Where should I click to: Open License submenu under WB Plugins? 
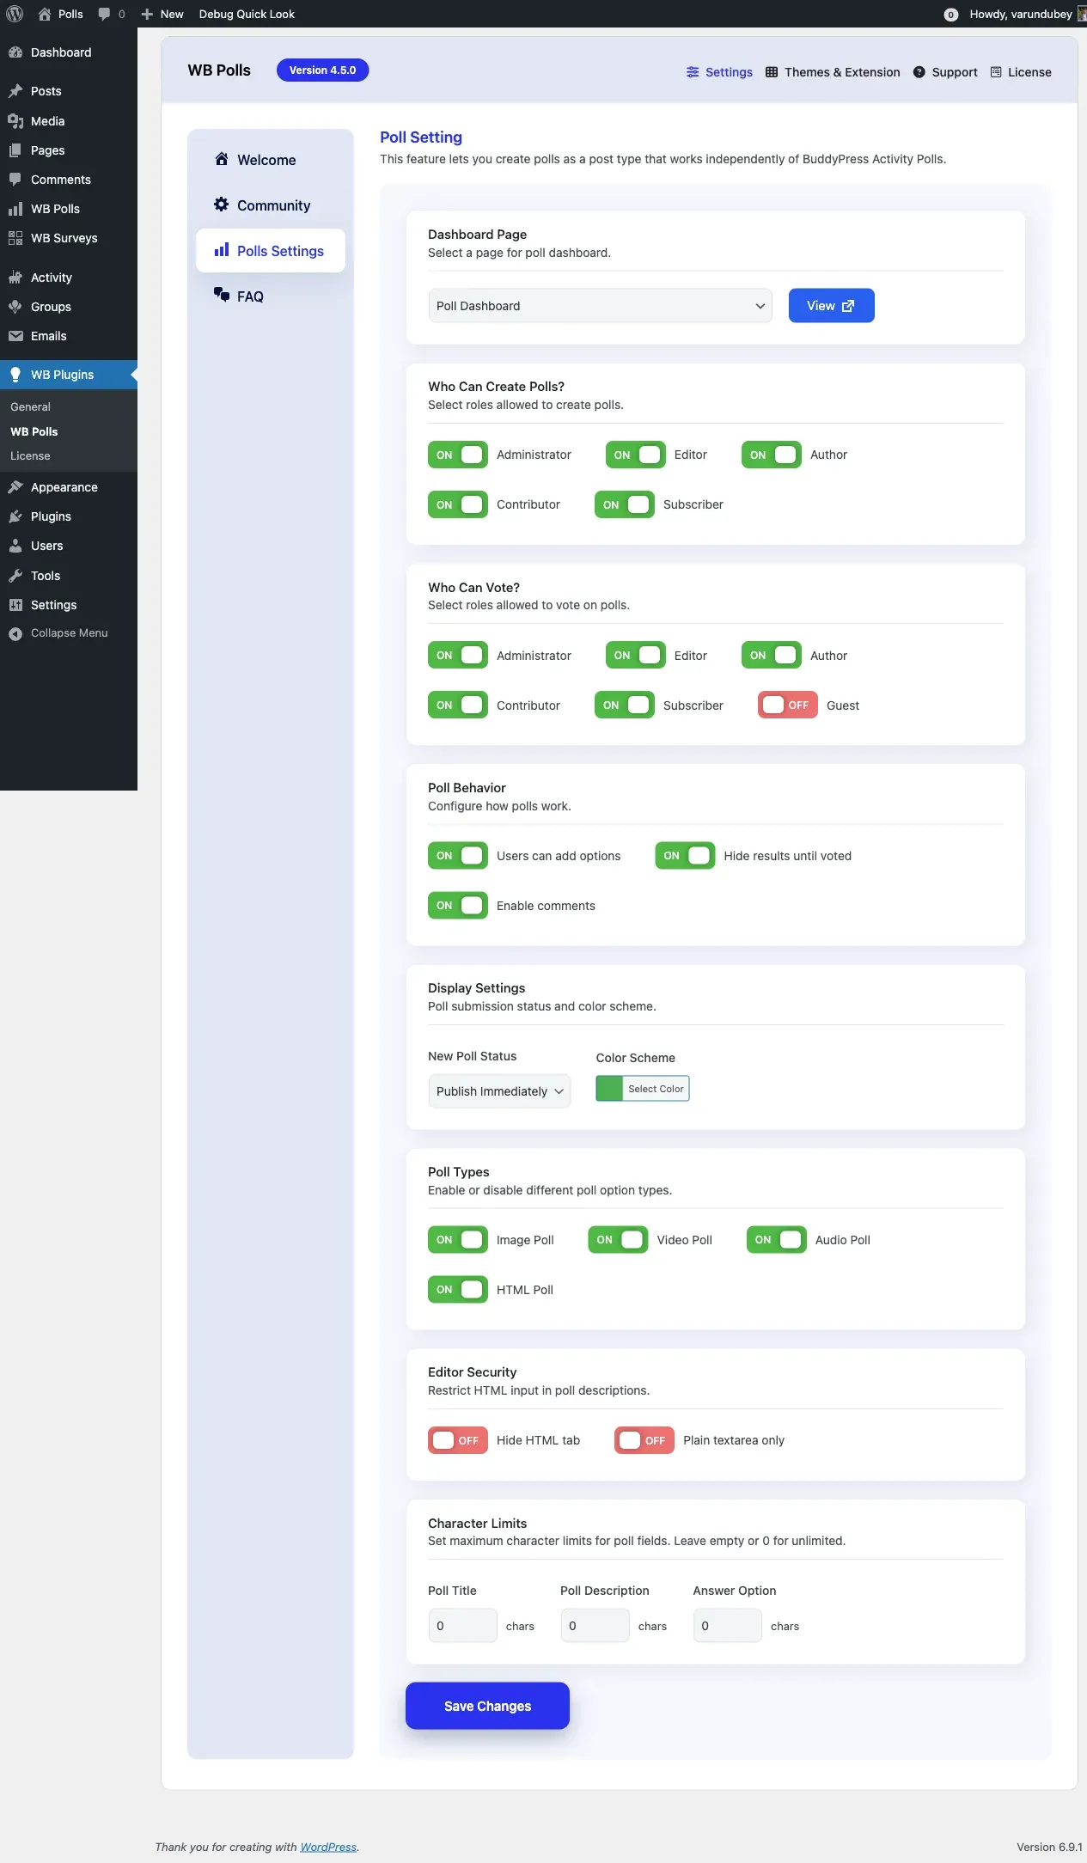(x=30, y=455)
